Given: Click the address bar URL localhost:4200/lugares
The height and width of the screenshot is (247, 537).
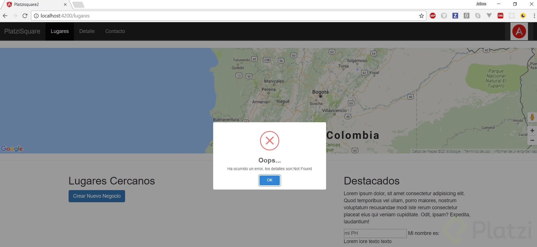Looking at the screenshot, I should (65, 16).
